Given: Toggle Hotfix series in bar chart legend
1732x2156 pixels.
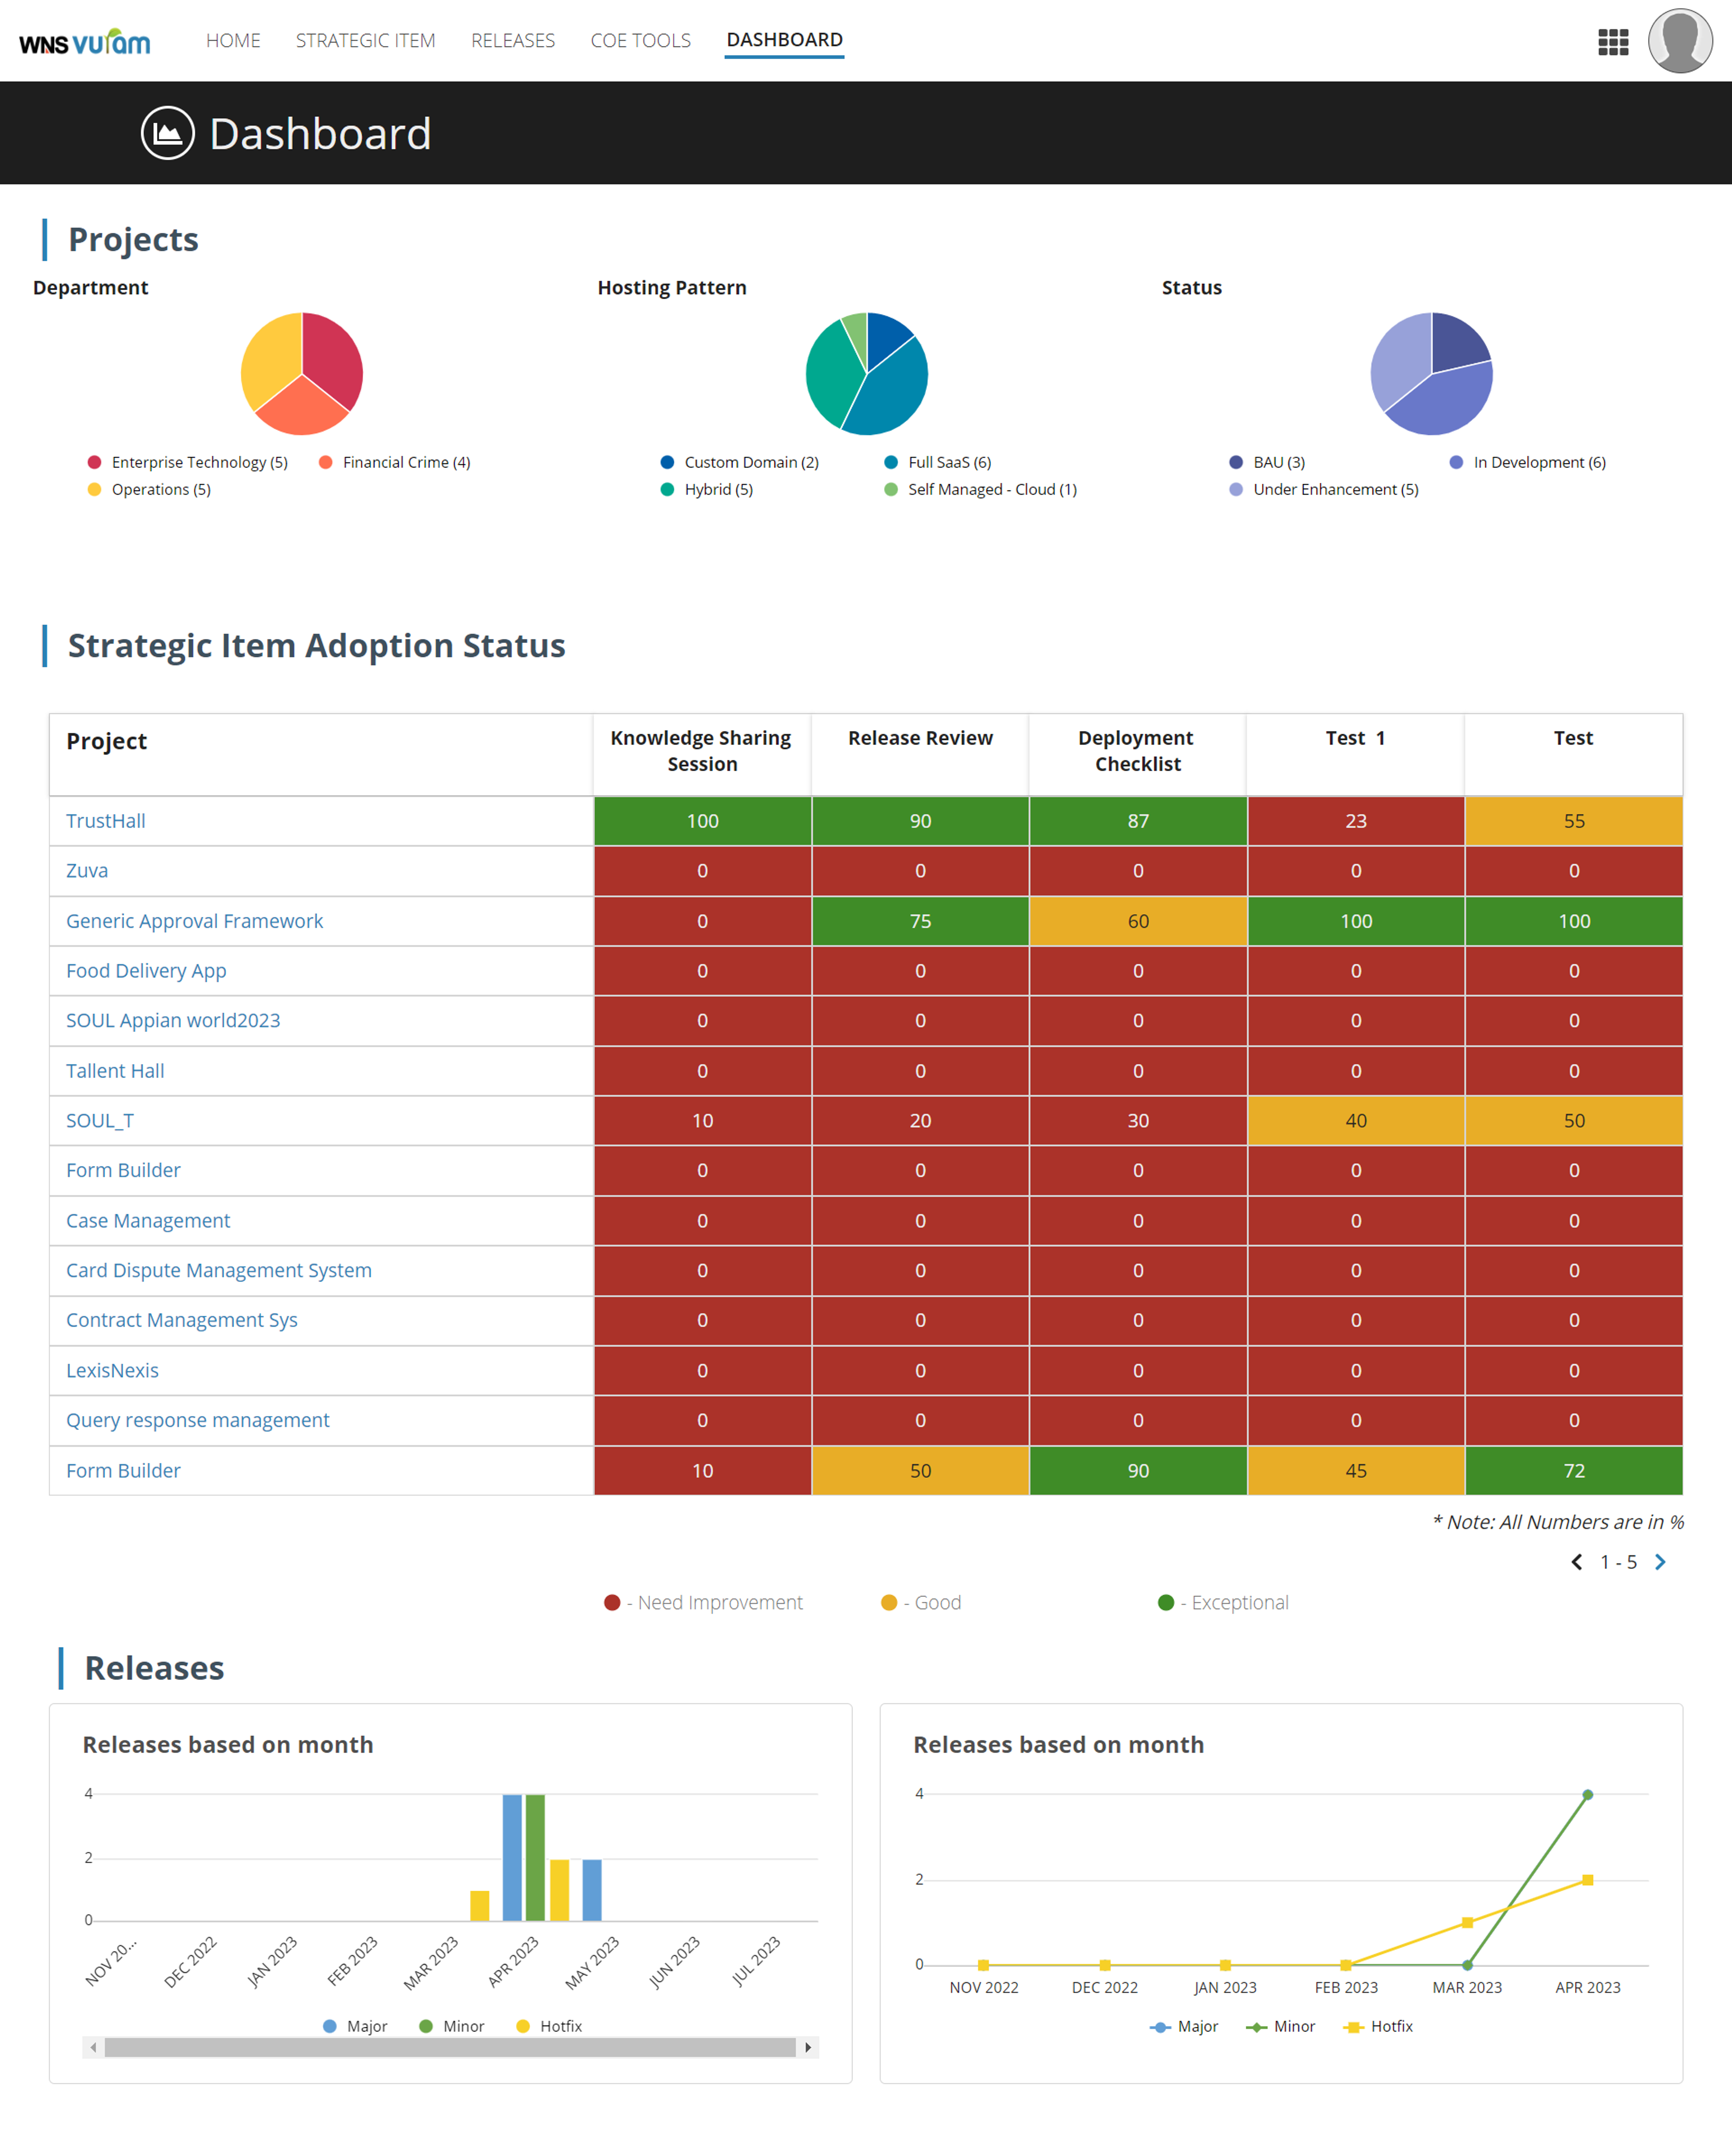Looking at the screenshot, I should (x=548, y=2026).
